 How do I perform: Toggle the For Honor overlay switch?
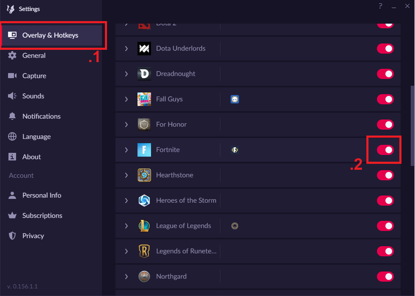click(385, 125)
